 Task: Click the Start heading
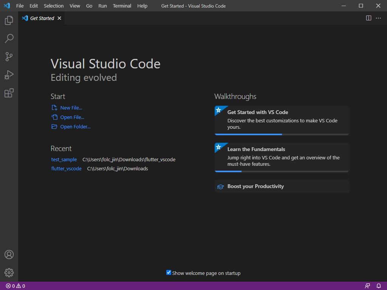(x=58, y=96)
